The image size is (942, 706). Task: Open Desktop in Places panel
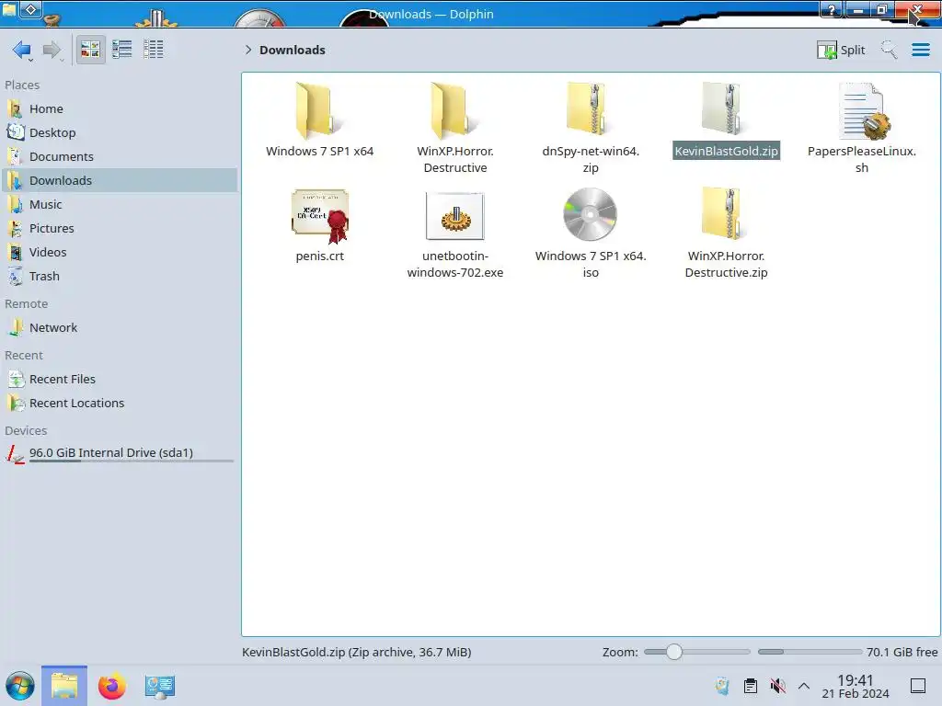click(119, 132)
